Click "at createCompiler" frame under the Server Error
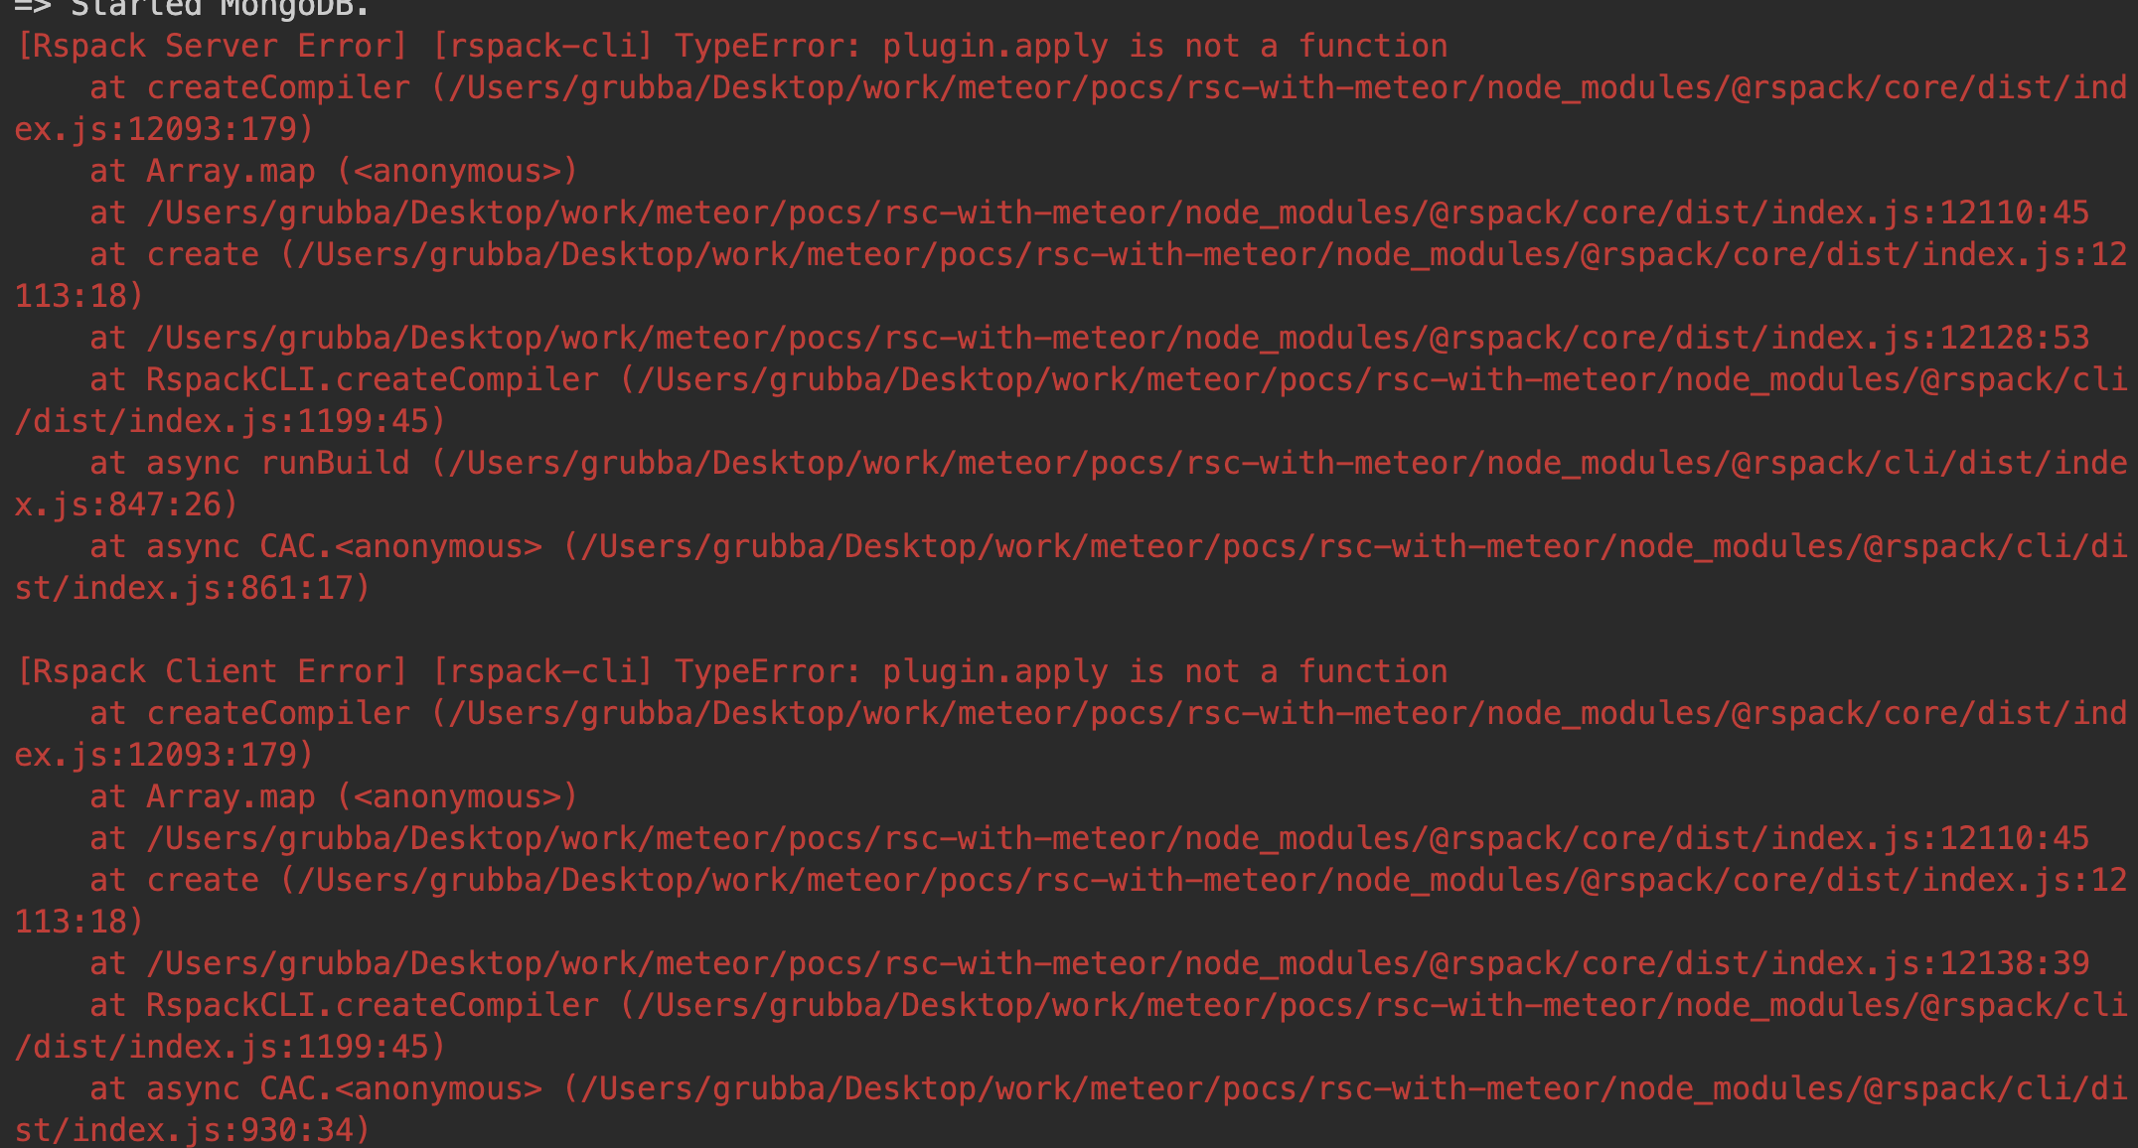 249,87
